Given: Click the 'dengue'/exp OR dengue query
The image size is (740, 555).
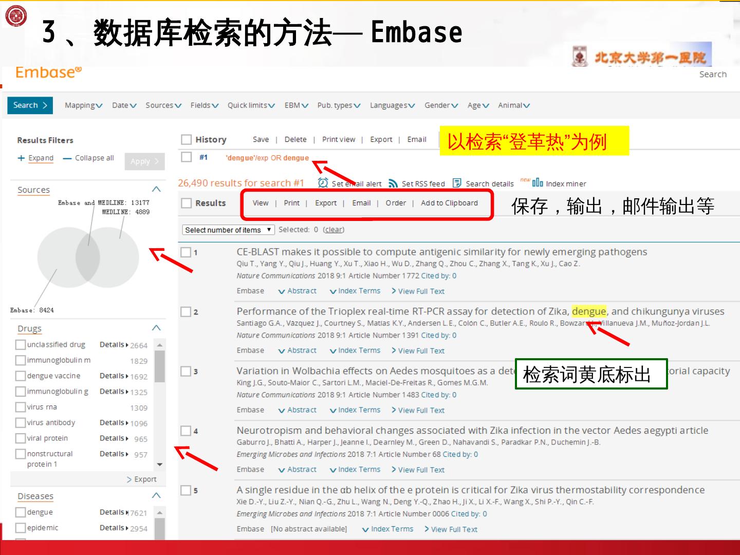Looking at the screenshot, I should pyautogui.click(x=267, y=158).
